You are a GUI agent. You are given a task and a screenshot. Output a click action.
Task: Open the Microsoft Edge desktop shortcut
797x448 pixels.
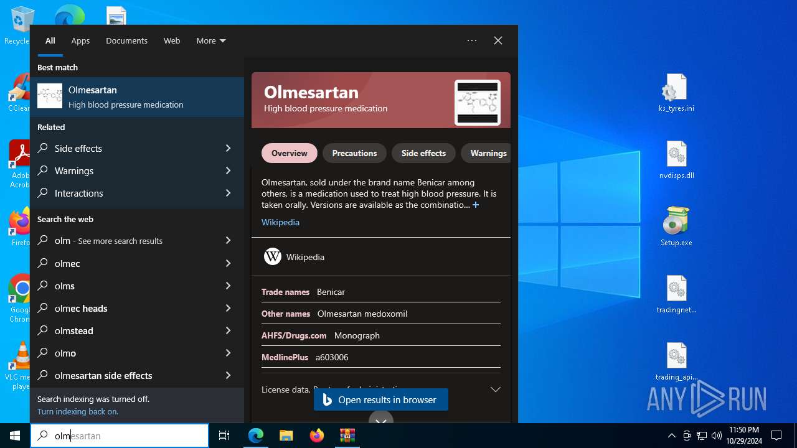tap(68, 16)
